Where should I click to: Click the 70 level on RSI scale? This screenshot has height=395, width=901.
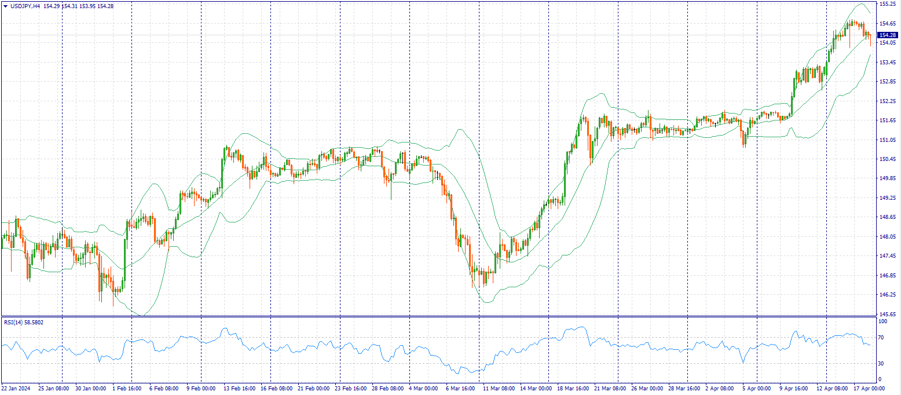click(882, 337)
